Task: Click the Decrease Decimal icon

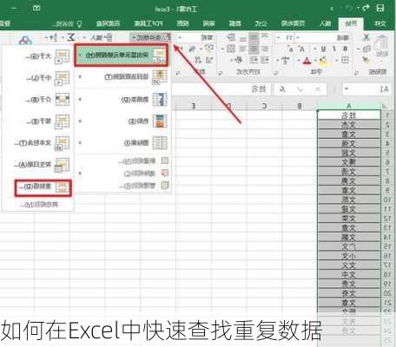Action: [199, 60]
